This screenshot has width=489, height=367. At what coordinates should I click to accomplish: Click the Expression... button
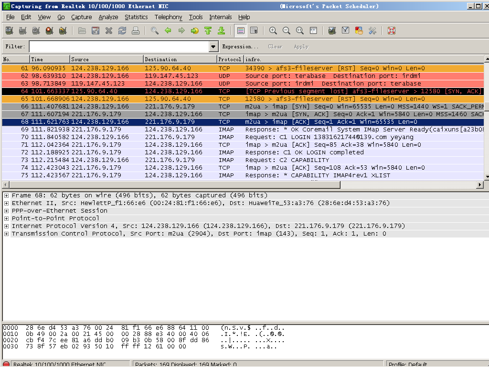point(240,46)
